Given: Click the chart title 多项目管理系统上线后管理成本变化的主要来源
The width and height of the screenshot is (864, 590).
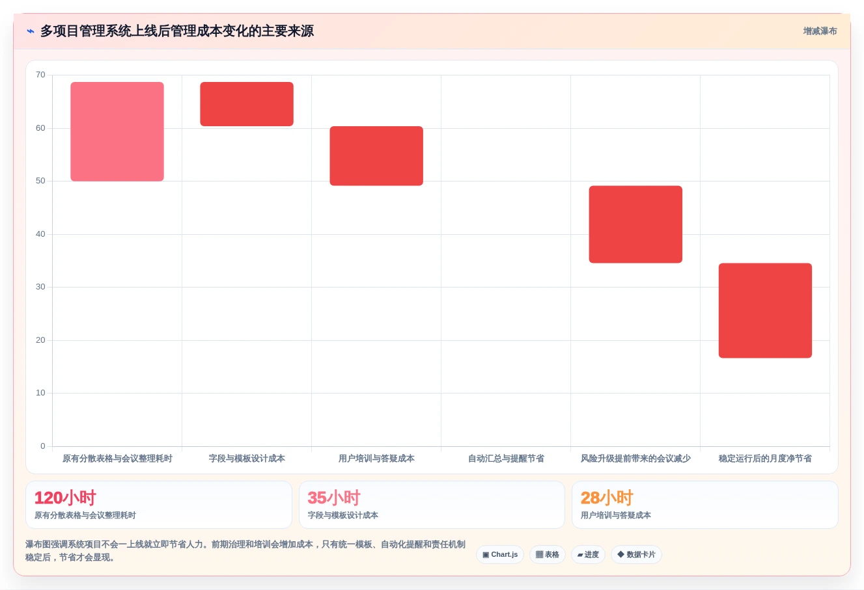Looking at the screenshot, I should [177, 31].
